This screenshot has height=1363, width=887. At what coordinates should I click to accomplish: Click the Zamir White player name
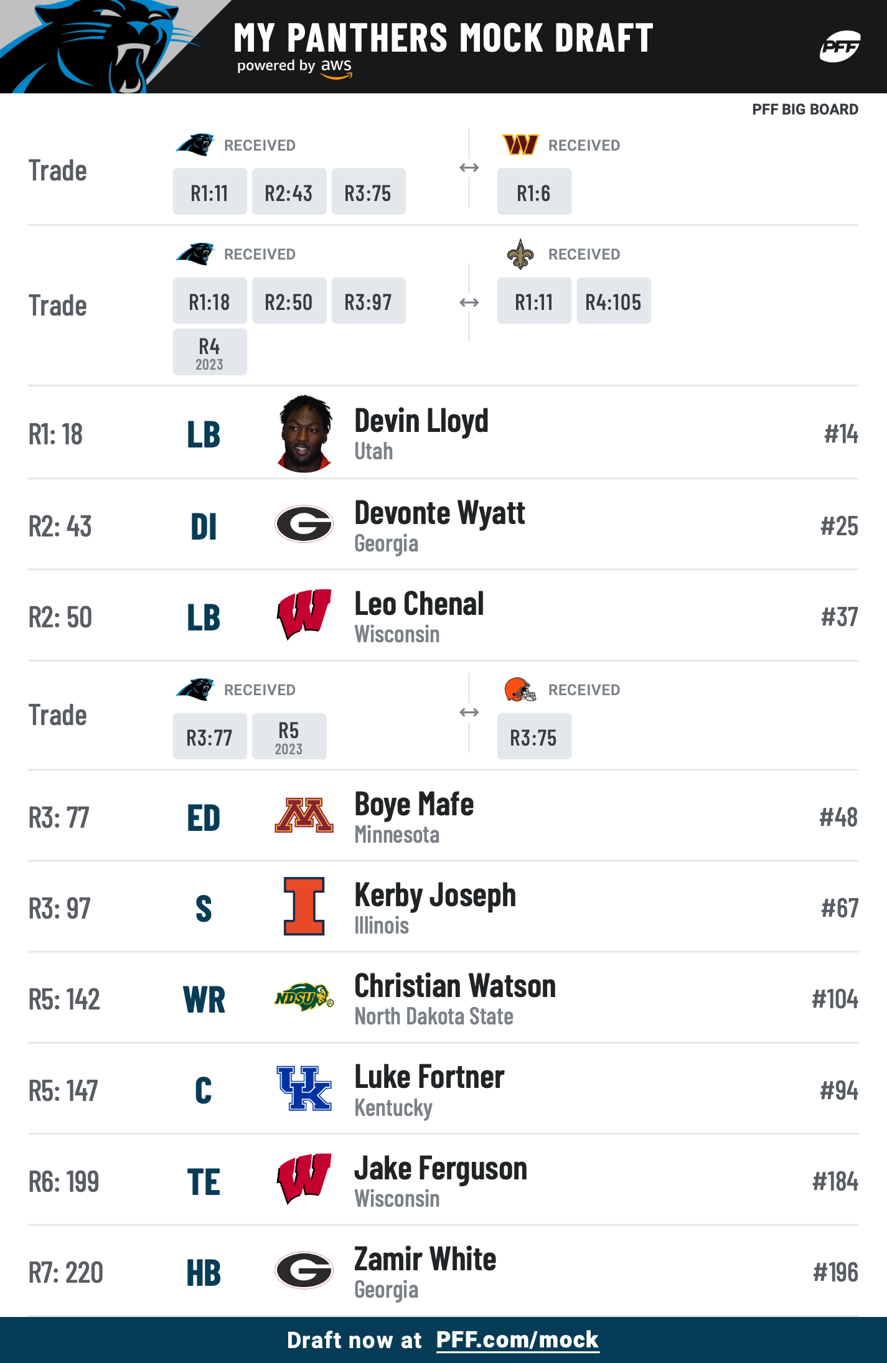pos(425,1259)
